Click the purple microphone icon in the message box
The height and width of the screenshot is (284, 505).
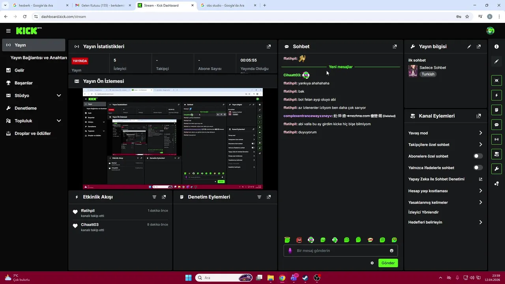[290, 250]
